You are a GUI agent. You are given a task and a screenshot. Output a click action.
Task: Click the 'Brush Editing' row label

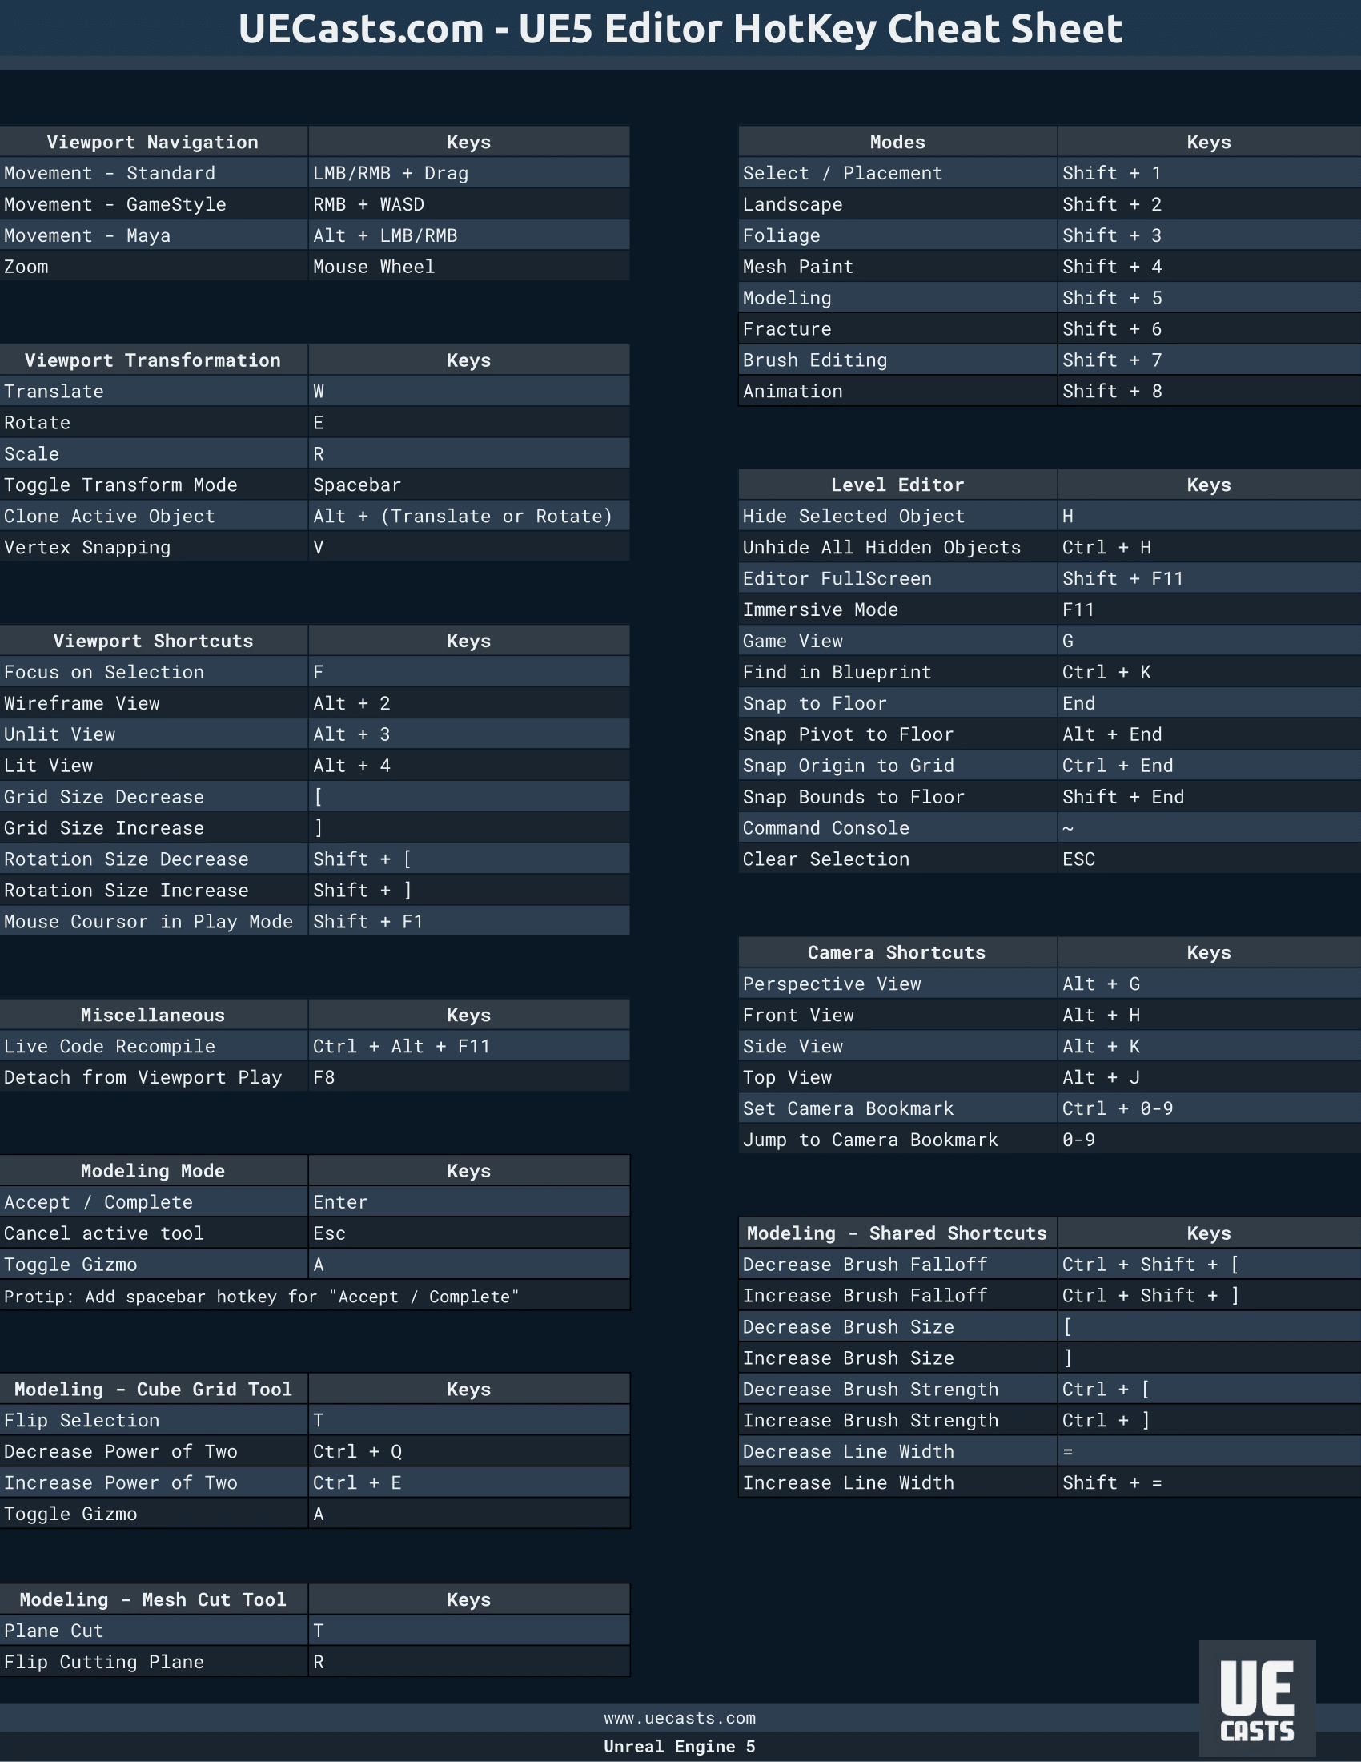897,360
